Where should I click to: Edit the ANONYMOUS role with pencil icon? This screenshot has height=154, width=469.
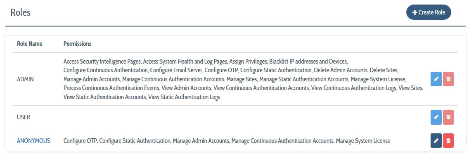click(436, 140)
